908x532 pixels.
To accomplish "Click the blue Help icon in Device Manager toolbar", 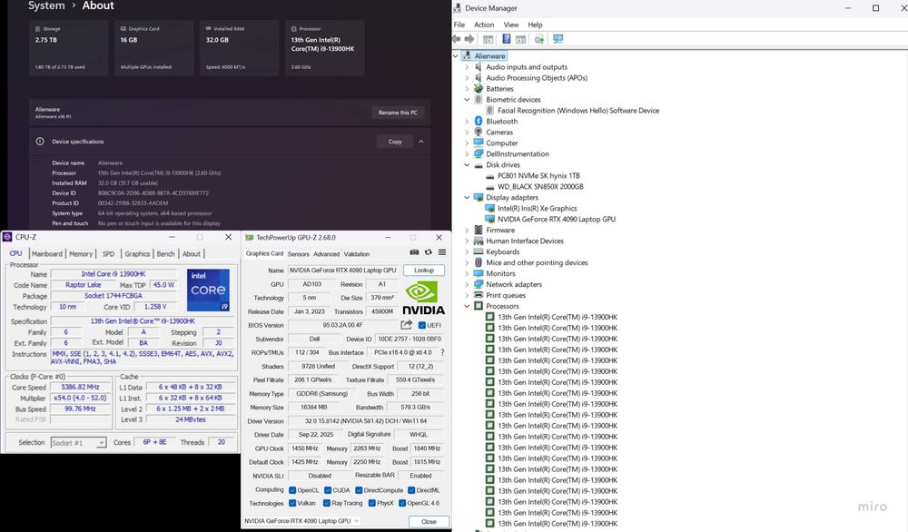I will tap(506, 39).
